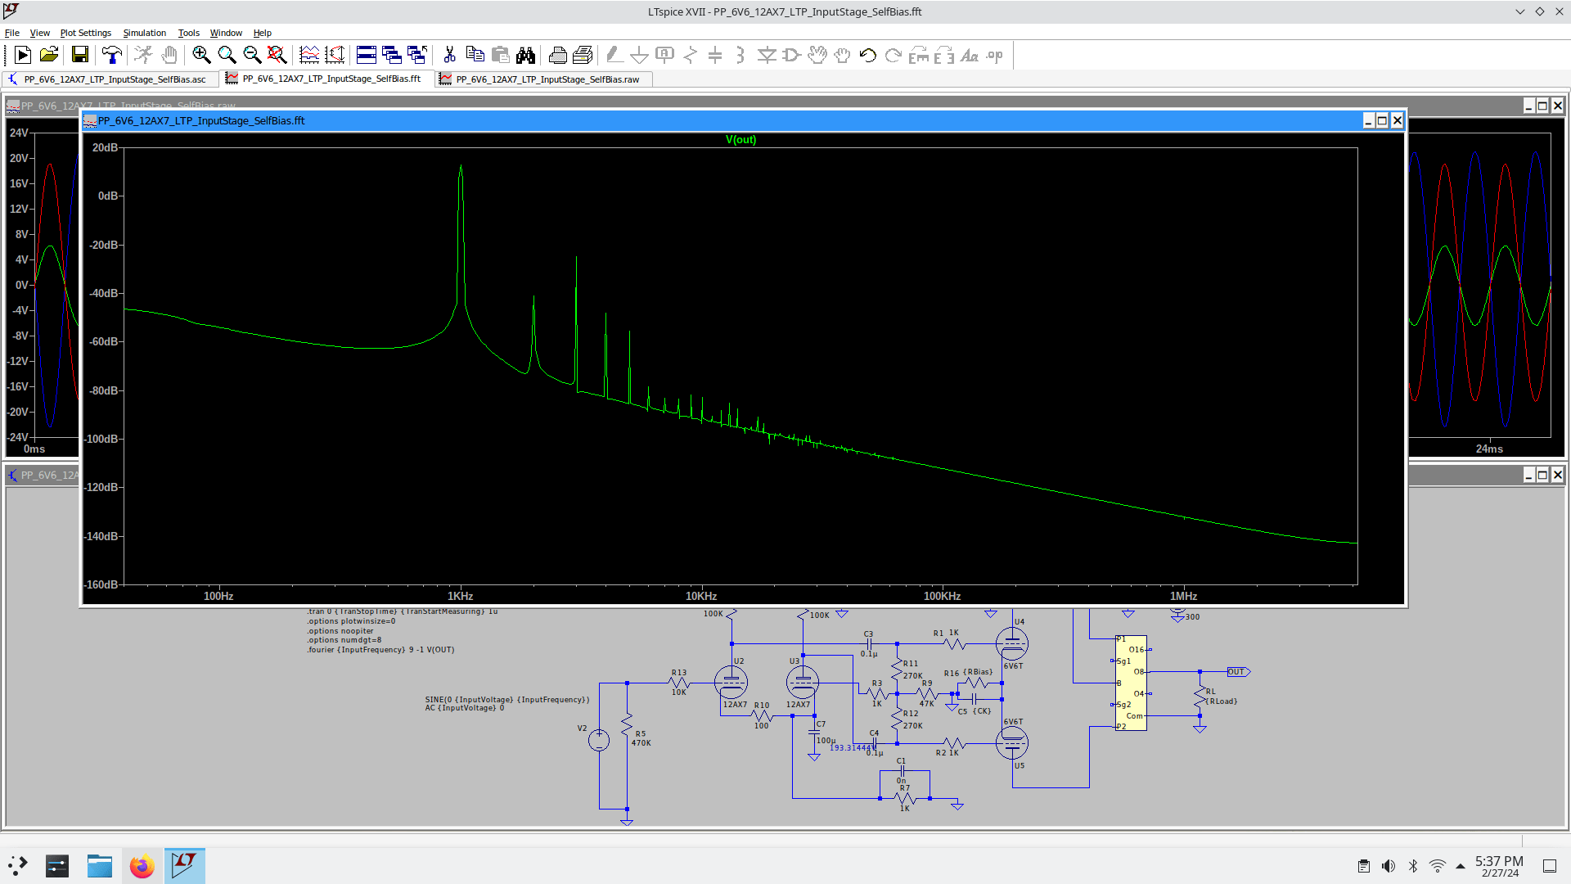Cascade windows using the cascade icon

click(392, 55)
